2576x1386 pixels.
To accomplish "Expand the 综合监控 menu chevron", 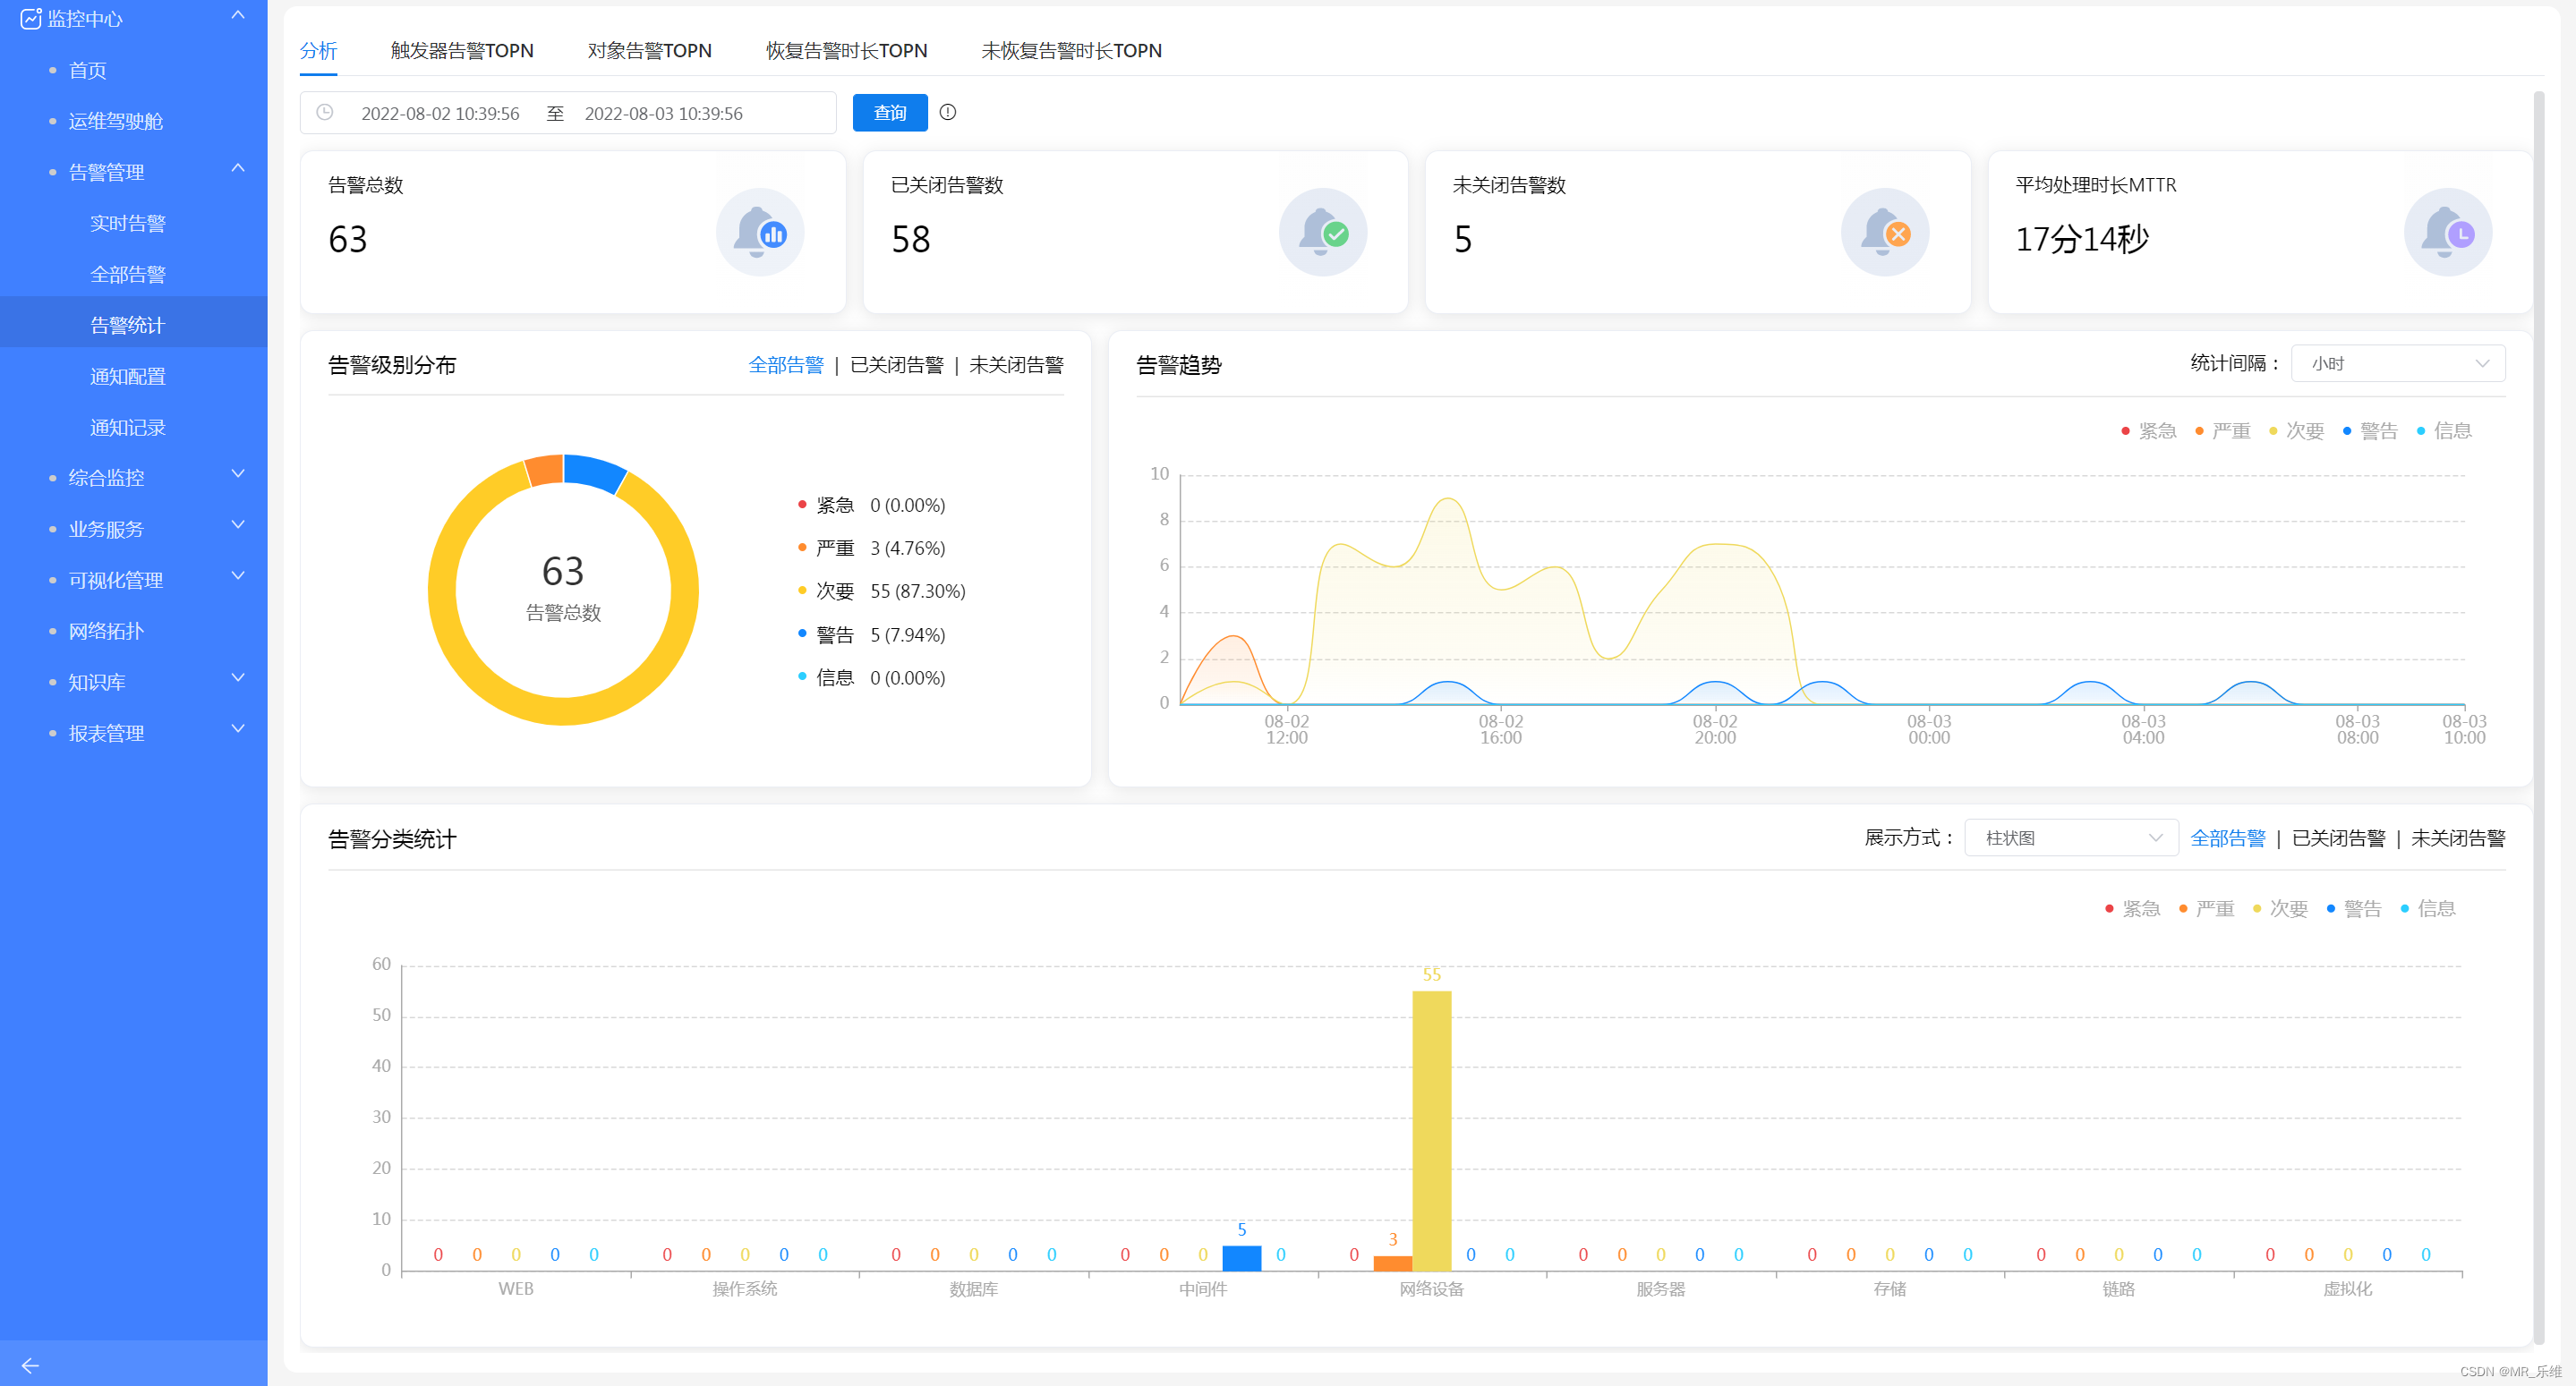I will 238,474.
